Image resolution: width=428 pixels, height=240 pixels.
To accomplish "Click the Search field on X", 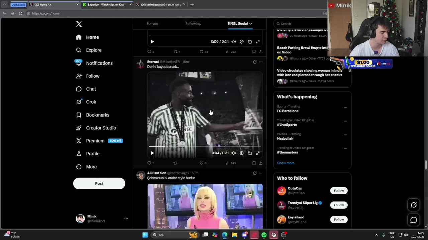I will tap(300, 24).
